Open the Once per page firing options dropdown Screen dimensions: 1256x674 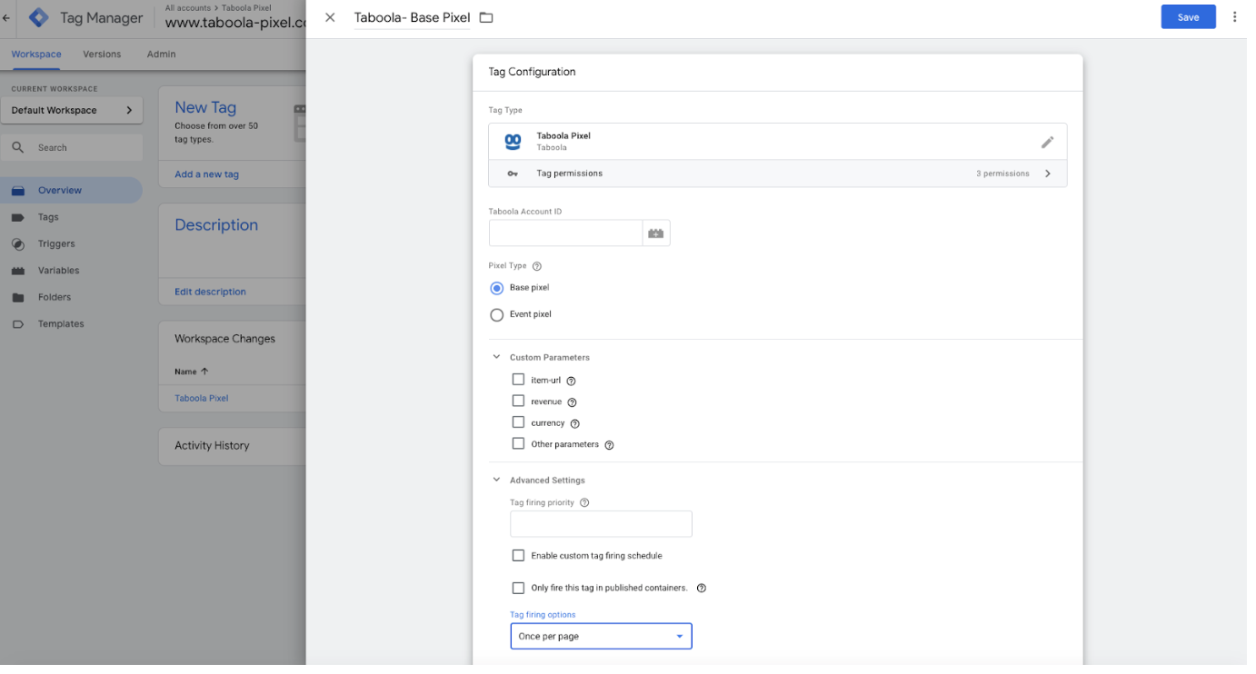pyautogui.click(x=601, y=636)
